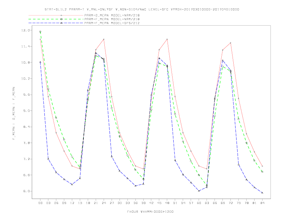286x221 pixels.
Task: Click x-axis forecast hour label 51
Action: coord(175,203)
